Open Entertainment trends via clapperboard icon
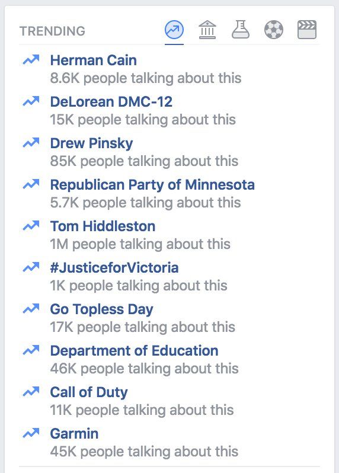The image size is (339, 473). pyautogui.click(x=307, y=30)
